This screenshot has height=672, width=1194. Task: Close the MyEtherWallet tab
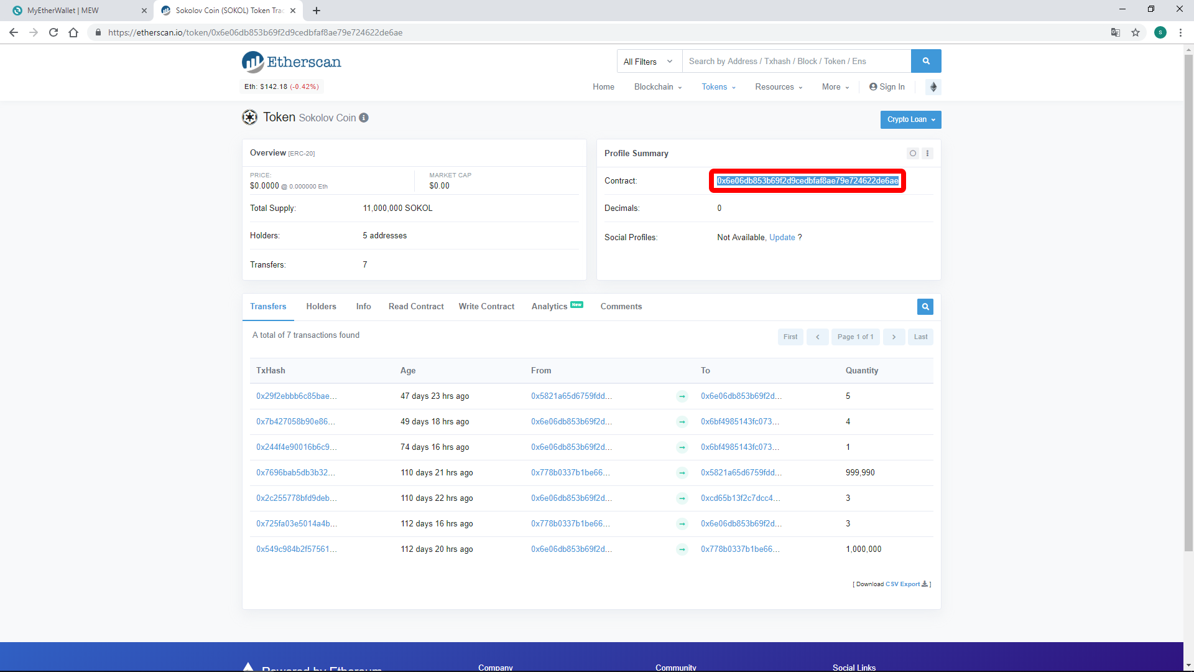tap(144, 11)
